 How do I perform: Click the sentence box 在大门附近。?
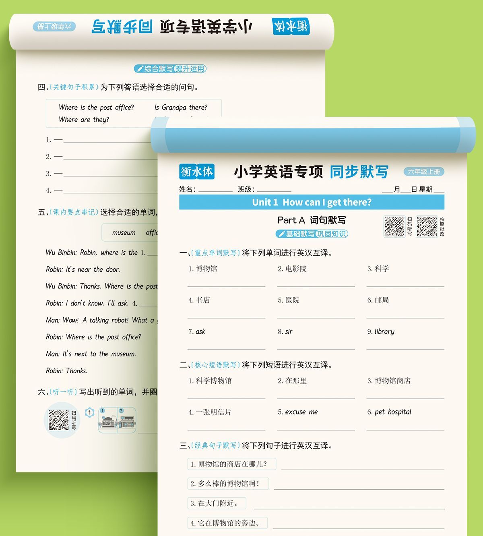217,503
